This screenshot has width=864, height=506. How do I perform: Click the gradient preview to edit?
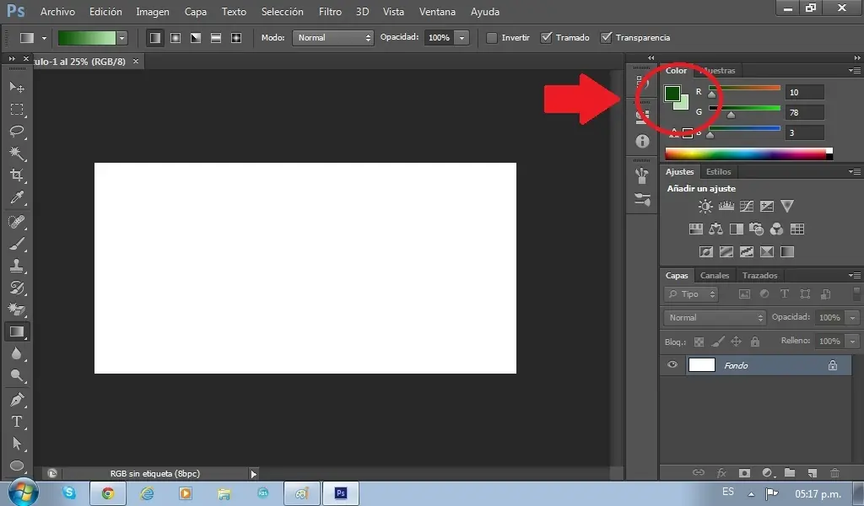tap(87, 37)
